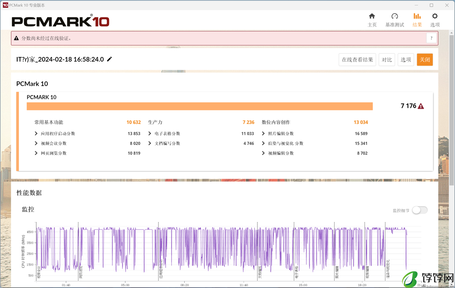Image resolution: width=455 pixels, height=288 pixels.
Task: Click the 分数尚未经过在线验证 warning text
Action: point(46,38)
